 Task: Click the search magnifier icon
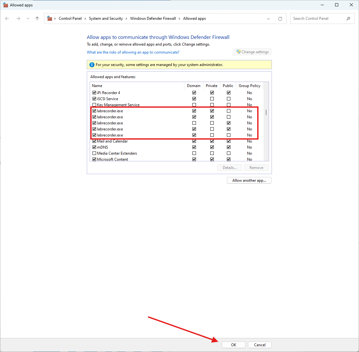coord(348,18)
